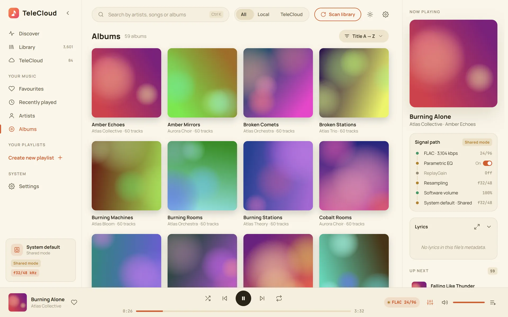
Task: Open the play queue icon
Action: 493,302
